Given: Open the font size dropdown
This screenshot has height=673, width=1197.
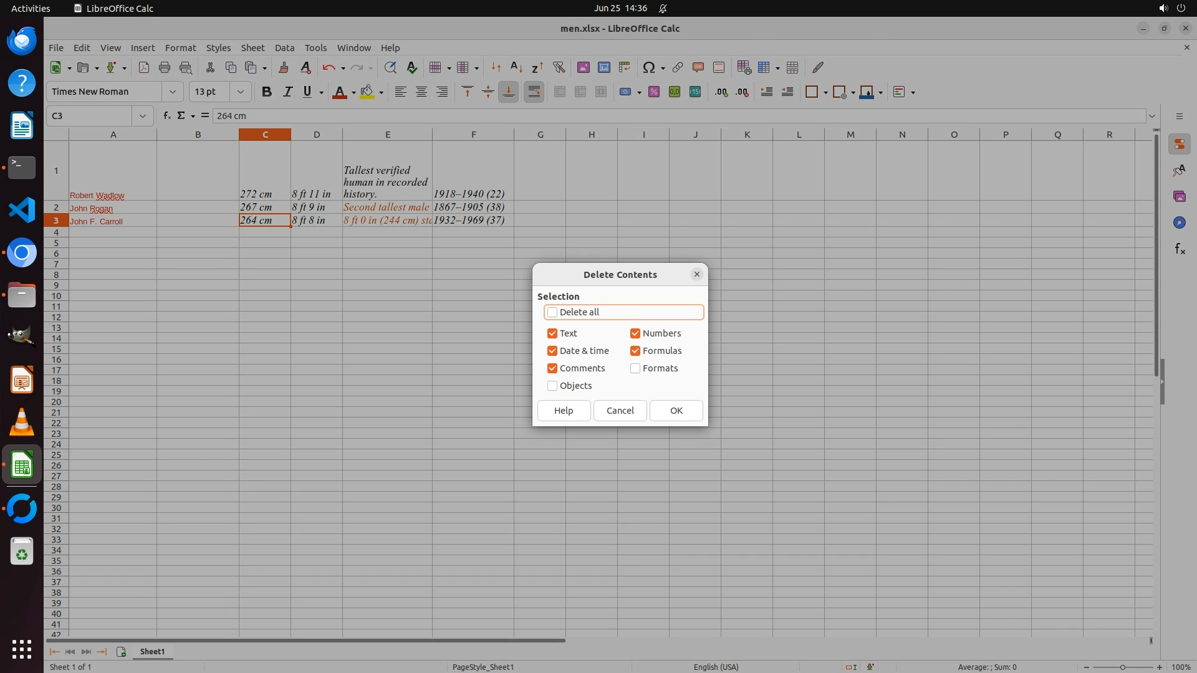Looking at the screenshot, I should point(240,92).
